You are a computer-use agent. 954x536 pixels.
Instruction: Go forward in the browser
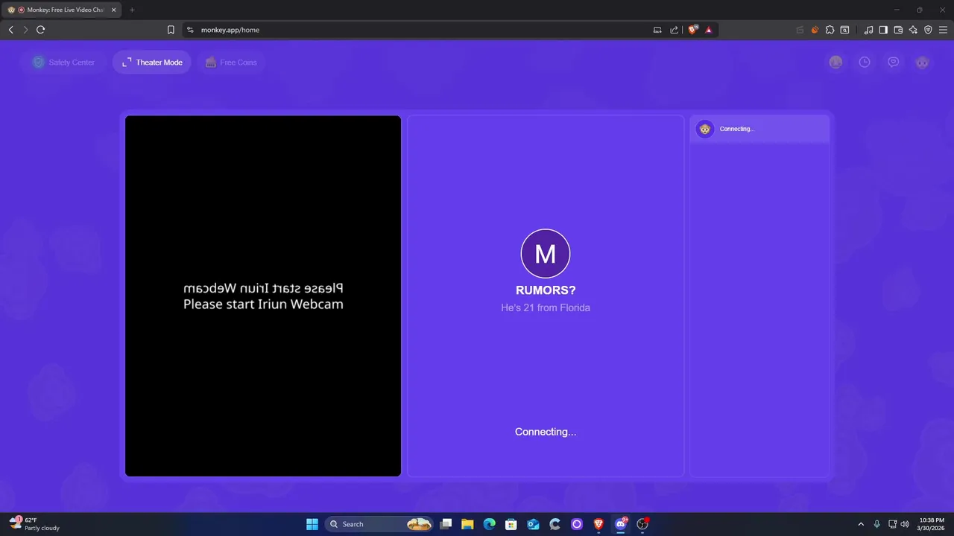[x=25, y=30]
